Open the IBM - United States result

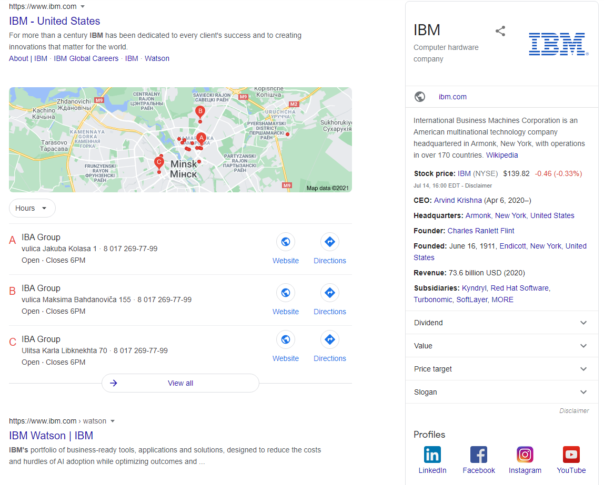coord(54,21)
